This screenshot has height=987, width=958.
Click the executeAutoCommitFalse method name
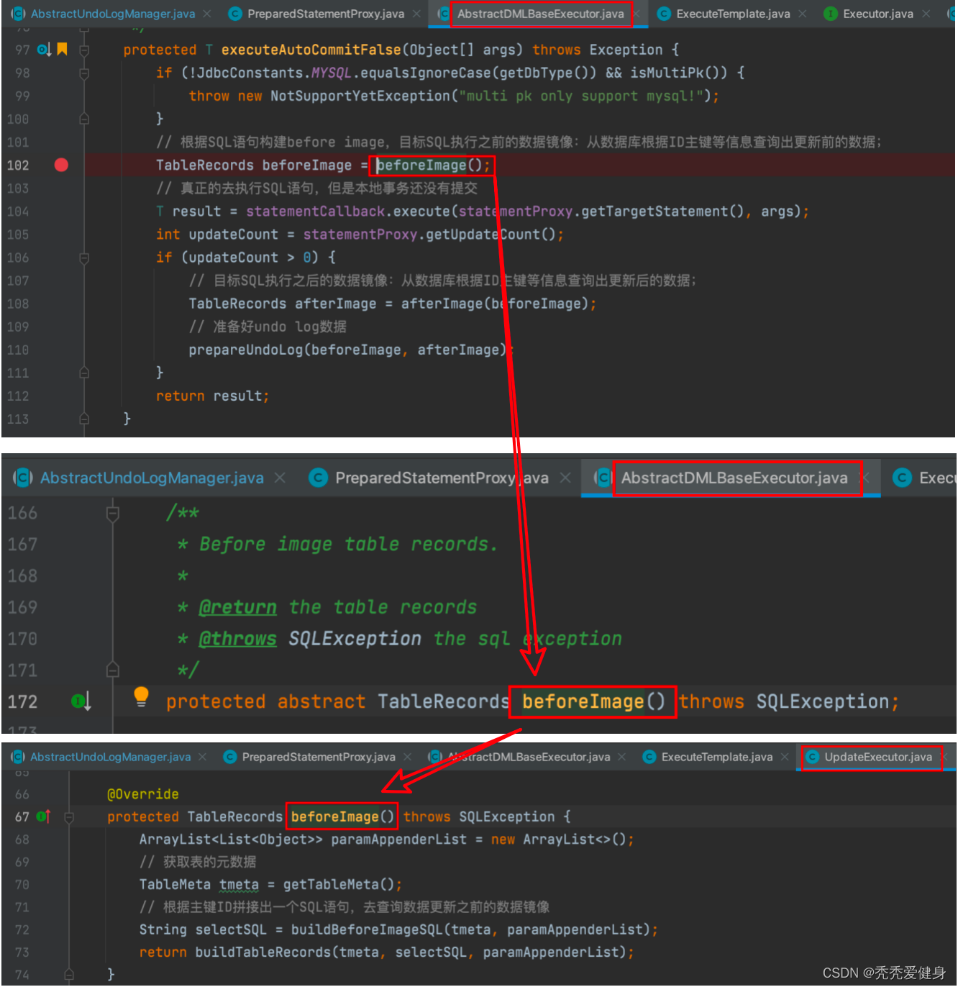[x=311, y=50]
